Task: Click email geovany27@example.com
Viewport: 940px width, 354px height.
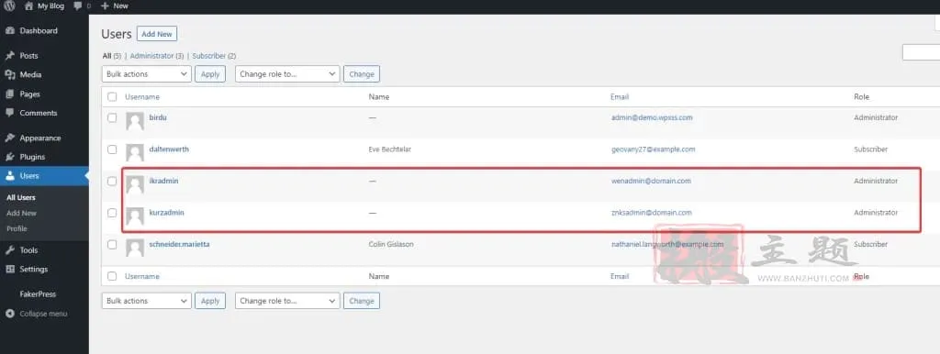Action: [x=653, y=149]
